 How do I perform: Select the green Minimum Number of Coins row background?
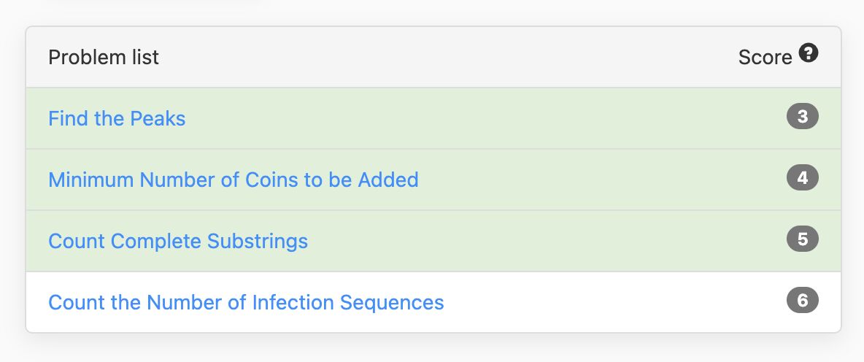(x=433, y=180)
